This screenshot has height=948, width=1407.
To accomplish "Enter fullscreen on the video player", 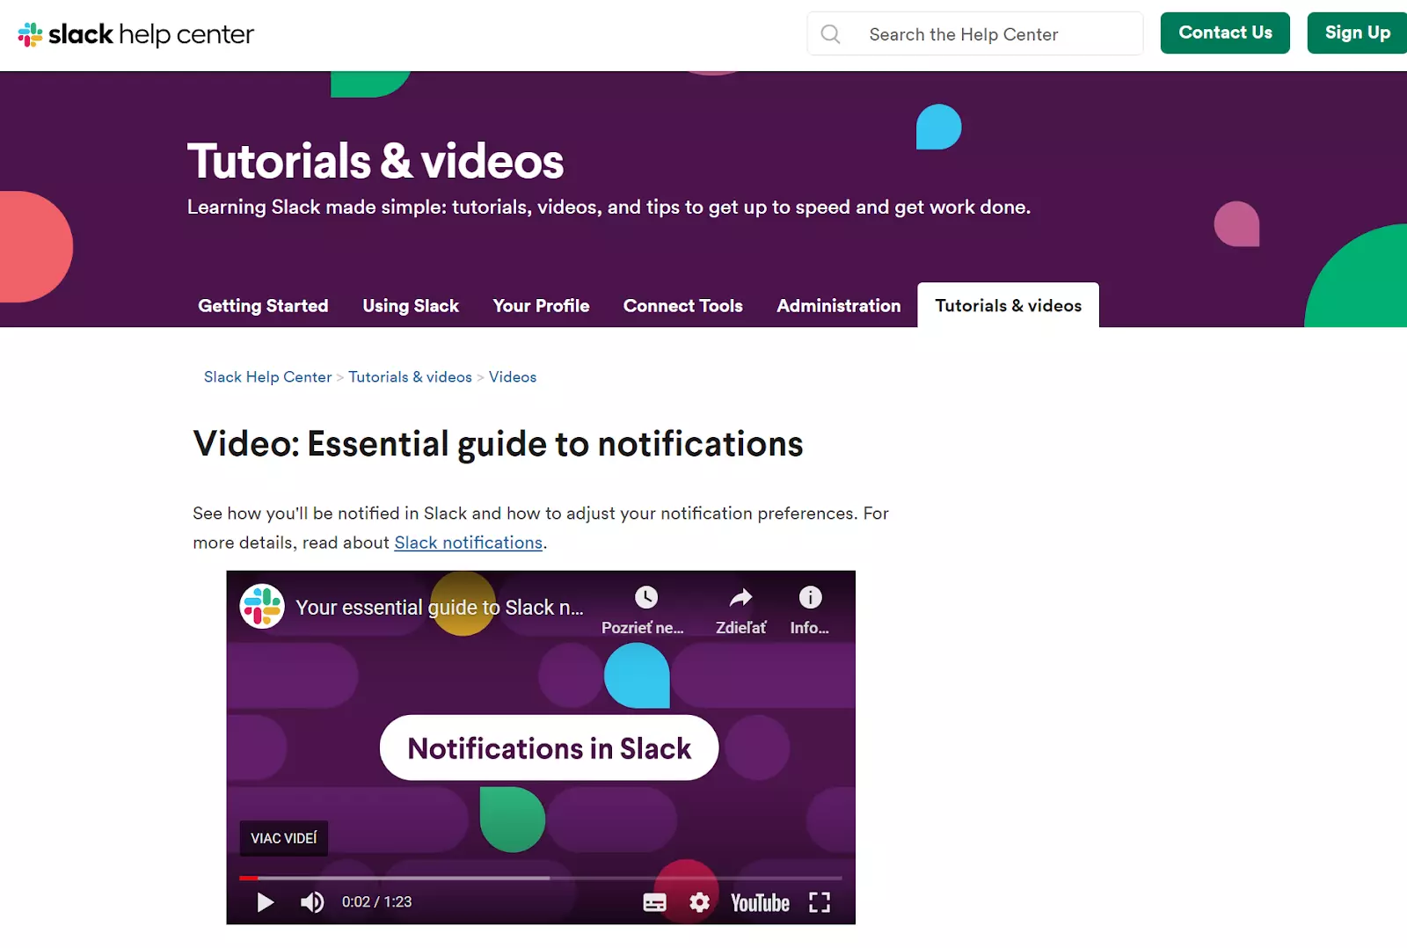I will click(820, 902).
